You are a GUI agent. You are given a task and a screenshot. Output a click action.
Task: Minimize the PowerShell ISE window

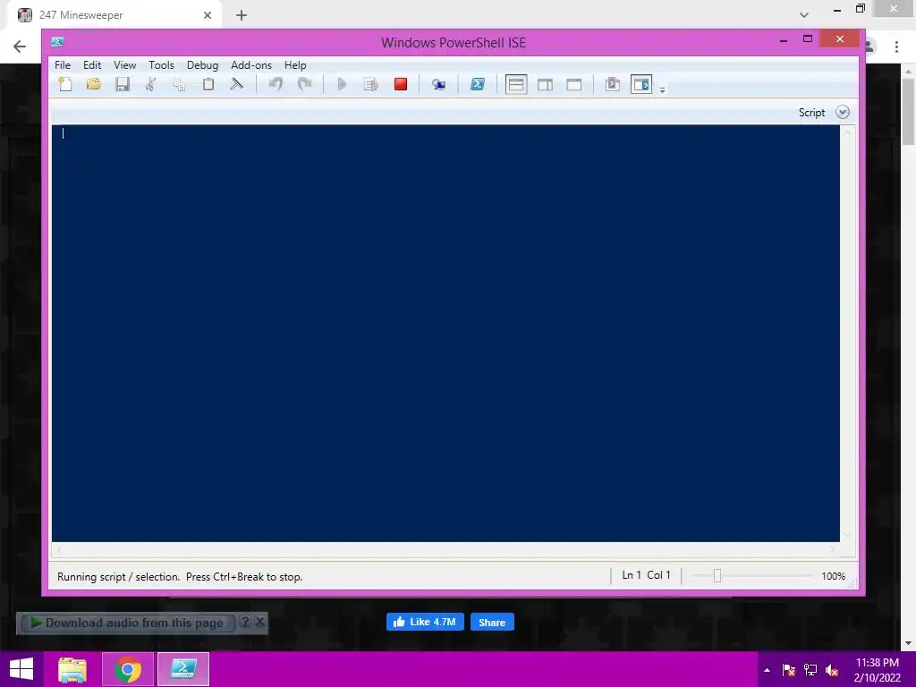point(784,39)
